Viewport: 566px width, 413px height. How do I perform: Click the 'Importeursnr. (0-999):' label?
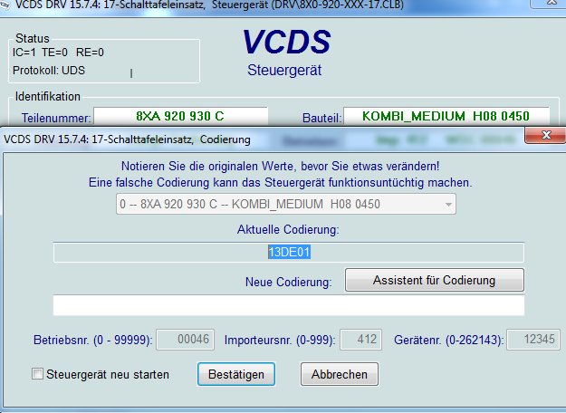click(x=280, y=340)
